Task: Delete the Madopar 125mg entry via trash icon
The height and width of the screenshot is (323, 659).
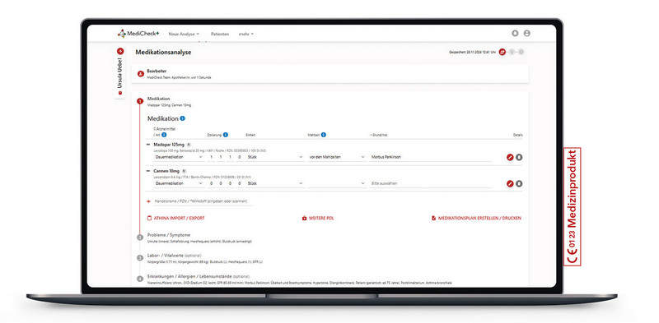Action: coord(519,157)
